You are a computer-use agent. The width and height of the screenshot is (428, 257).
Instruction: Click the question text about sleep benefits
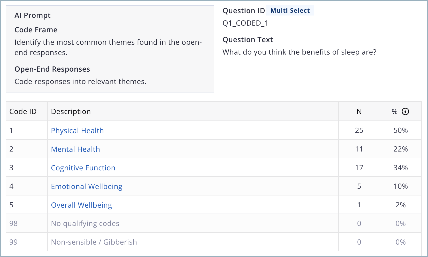click(299, 52)
